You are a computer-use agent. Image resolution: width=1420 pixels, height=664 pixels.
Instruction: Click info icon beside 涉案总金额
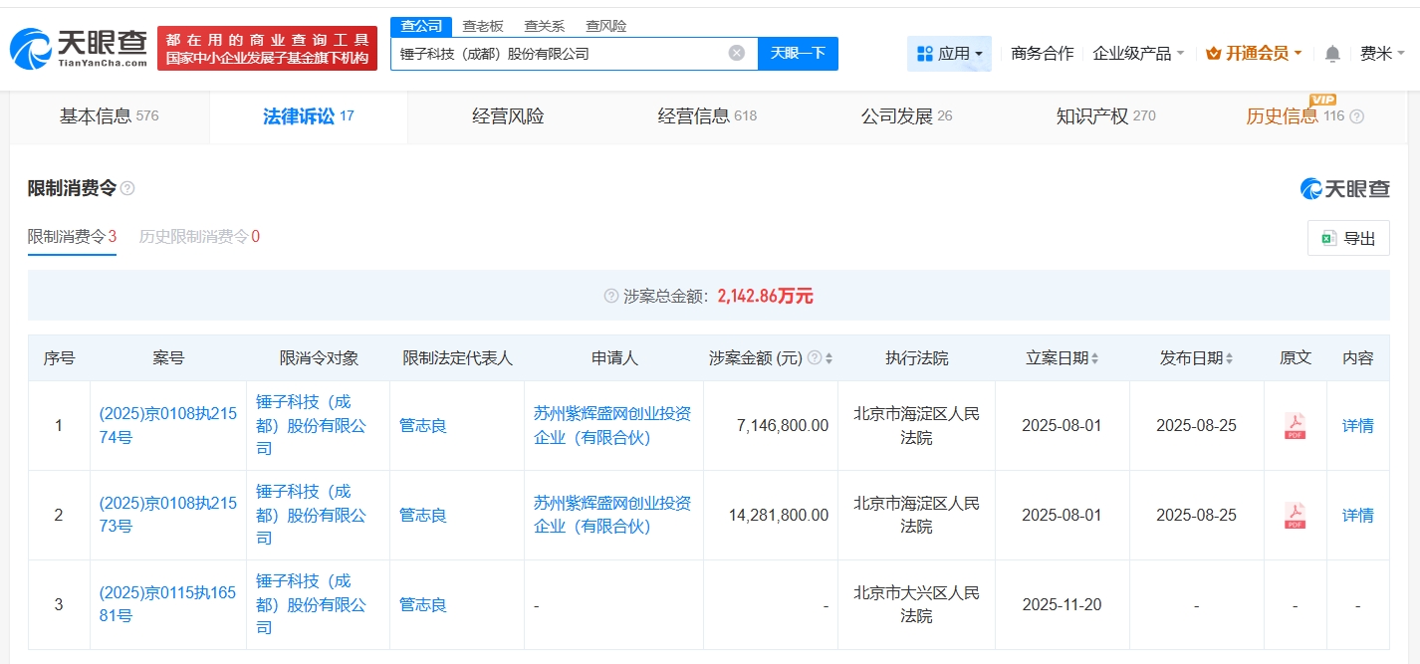click(x=610, y=297)
